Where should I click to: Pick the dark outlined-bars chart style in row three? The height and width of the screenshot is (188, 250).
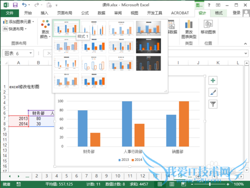tap(148, 63)
